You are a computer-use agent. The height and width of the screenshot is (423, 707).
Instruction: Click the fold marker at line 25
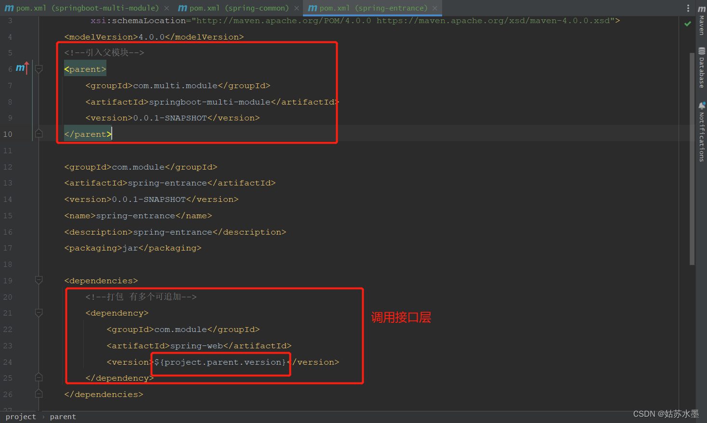(39, 378)
